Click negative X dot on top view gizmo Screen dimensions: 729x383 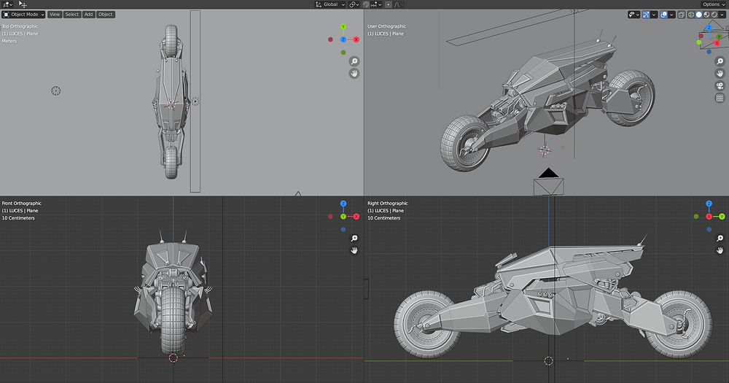[330, 39]
